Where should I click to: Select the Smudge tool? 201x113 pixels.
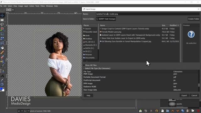(2, 66)
